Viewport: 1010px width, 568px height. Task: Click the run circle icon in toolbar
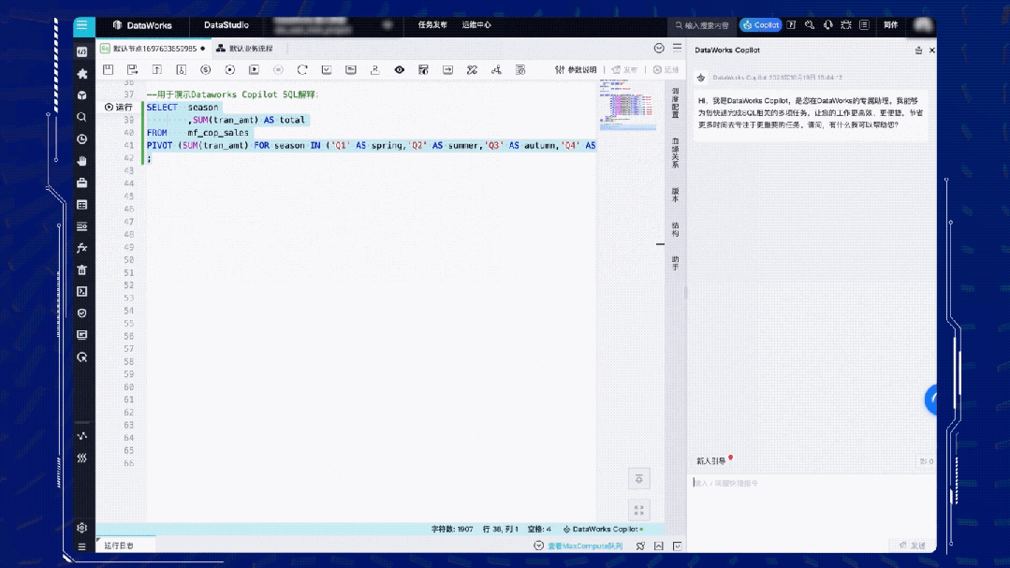click(230, 69)
